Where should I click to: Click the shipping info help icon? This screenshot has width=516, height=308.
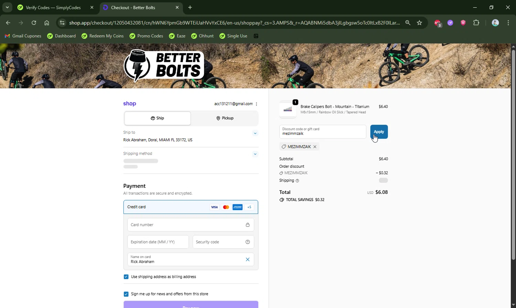[x=298, y=180]
